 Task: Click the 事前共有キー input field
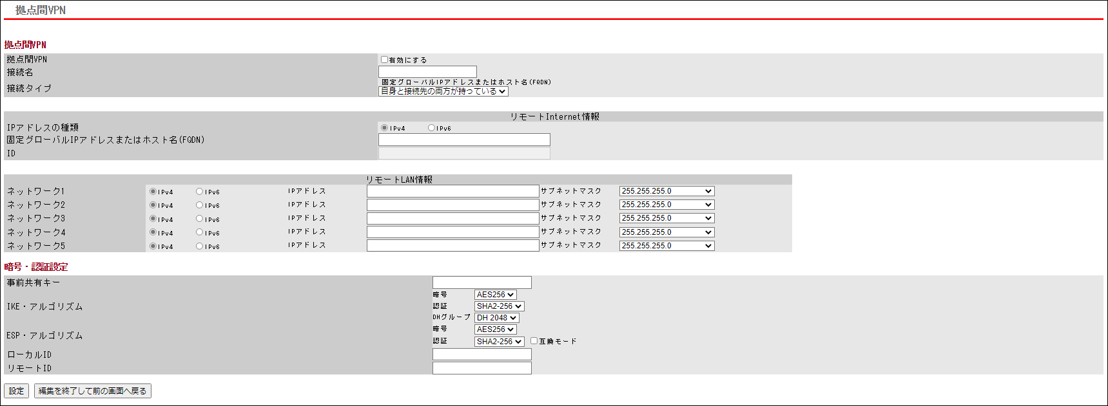tap(481, 282)
